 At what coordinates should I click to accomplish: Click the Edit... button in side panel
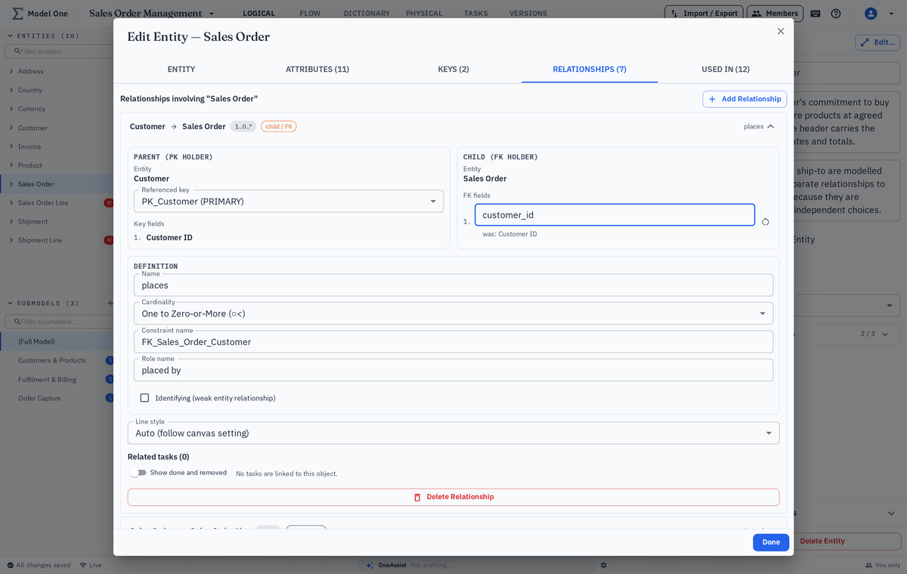tap(878, 42)
